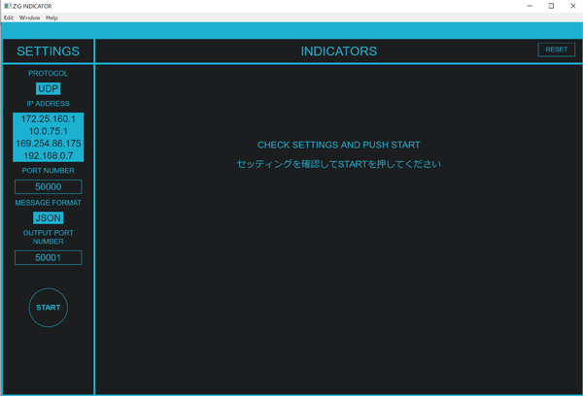Click the ZIG INDICATOR app icon in title bar

(8, 6)
